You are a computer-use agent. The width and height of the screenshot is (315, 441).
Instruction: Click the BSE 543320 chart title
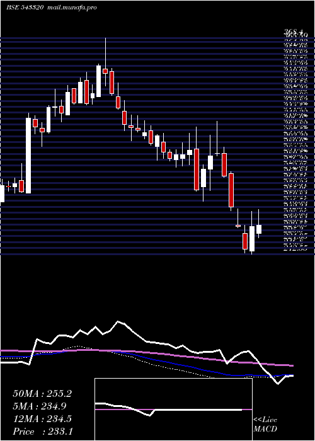[25, 8]
